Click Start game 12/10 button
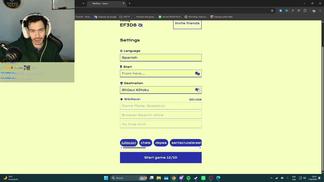Image resolution: width=324 pixels, height=182 pixels. (x=161, y=157)
